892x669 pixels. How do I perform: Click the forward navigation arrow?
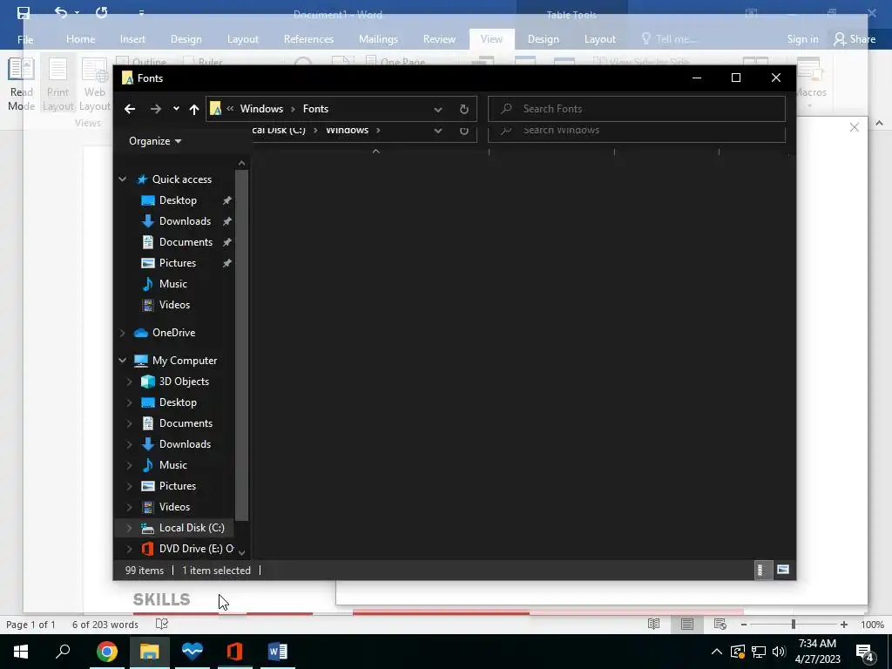[x=155, y=109]
